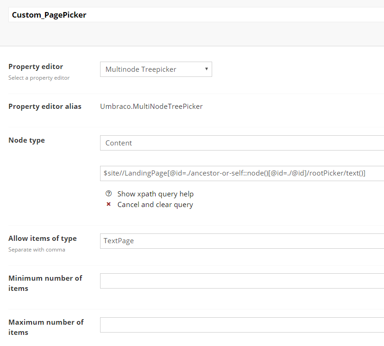Click the Property editor label
This screenshot has width=384, height=346.
(x=36, y=67)
